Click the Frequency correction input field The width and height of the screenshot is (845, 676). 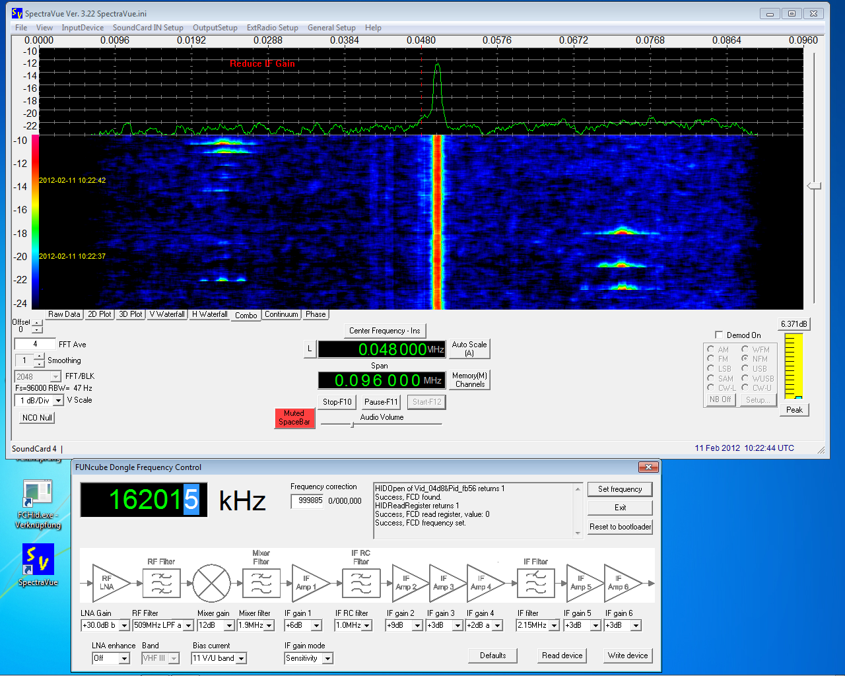[308, 501]
